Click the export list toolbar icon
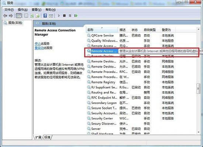This screenshot has width=203, height=147. pos(38,16)
